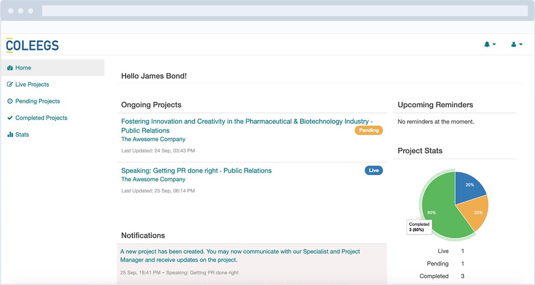Open the Live Projects menu item
This screenshot has width=535, height=285.
32,85
